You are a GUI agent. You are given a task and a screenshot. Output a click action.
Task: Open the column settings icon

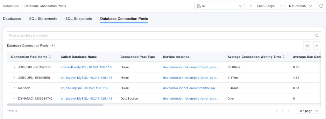coord(307,45)
